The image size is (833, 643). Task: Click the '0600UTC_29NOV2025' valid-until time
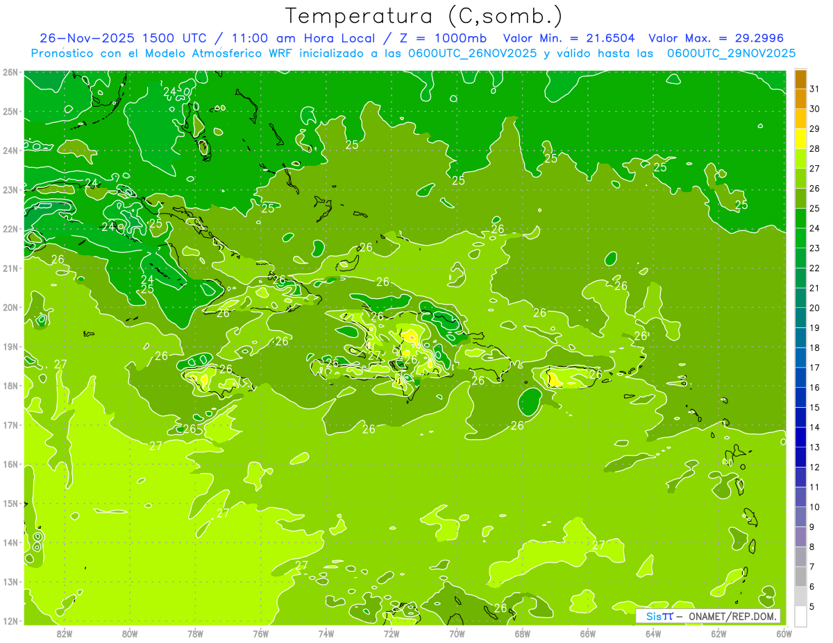click(731, 53)
